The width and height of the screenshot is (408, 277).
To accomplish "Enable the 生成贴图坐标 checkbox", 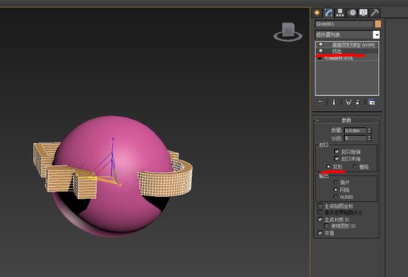I will (320, 206).
